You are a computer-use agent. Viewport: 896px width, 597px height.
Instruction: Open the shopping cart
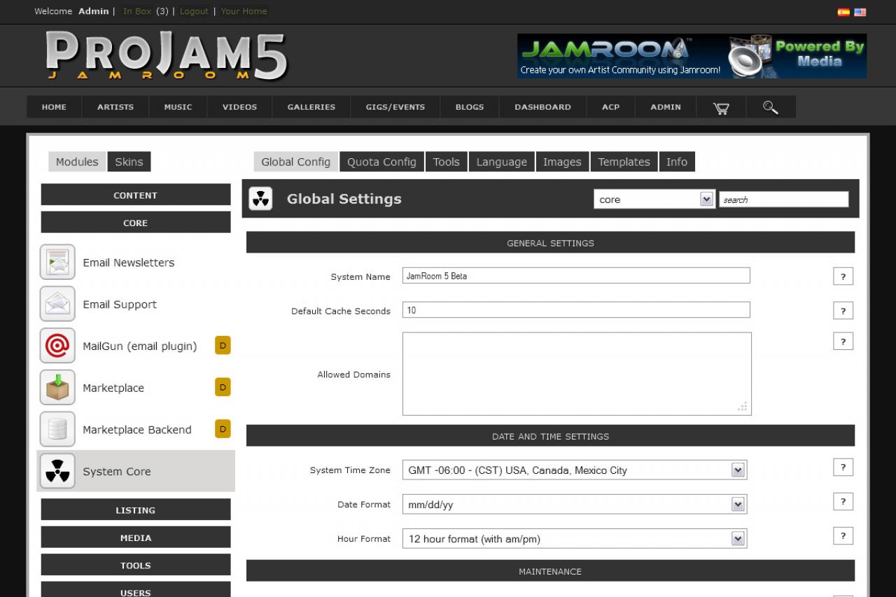tap(721, 106)
